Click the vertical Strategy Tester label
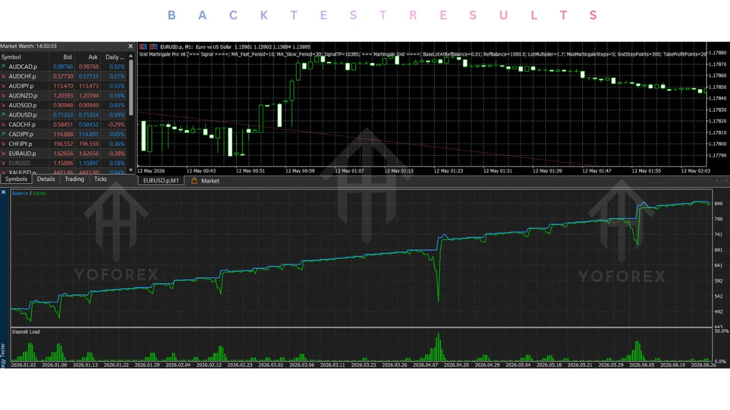Screen dimensions: 730x410 click(3, 355)
